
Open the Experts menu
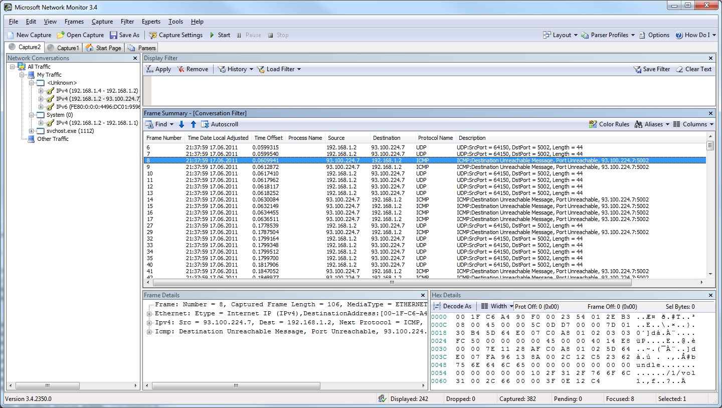click(151, 22)
